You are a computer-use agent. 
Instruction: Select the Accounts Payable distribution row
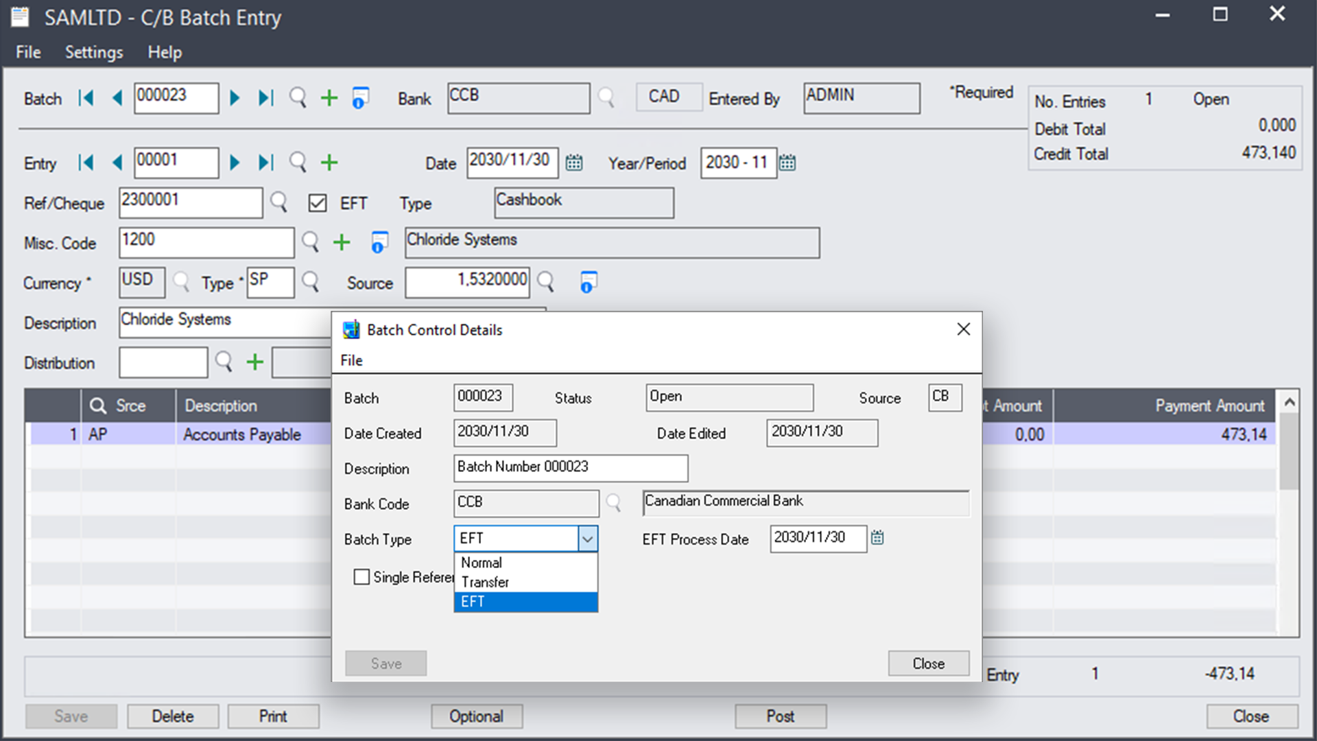tap(240, 434)
